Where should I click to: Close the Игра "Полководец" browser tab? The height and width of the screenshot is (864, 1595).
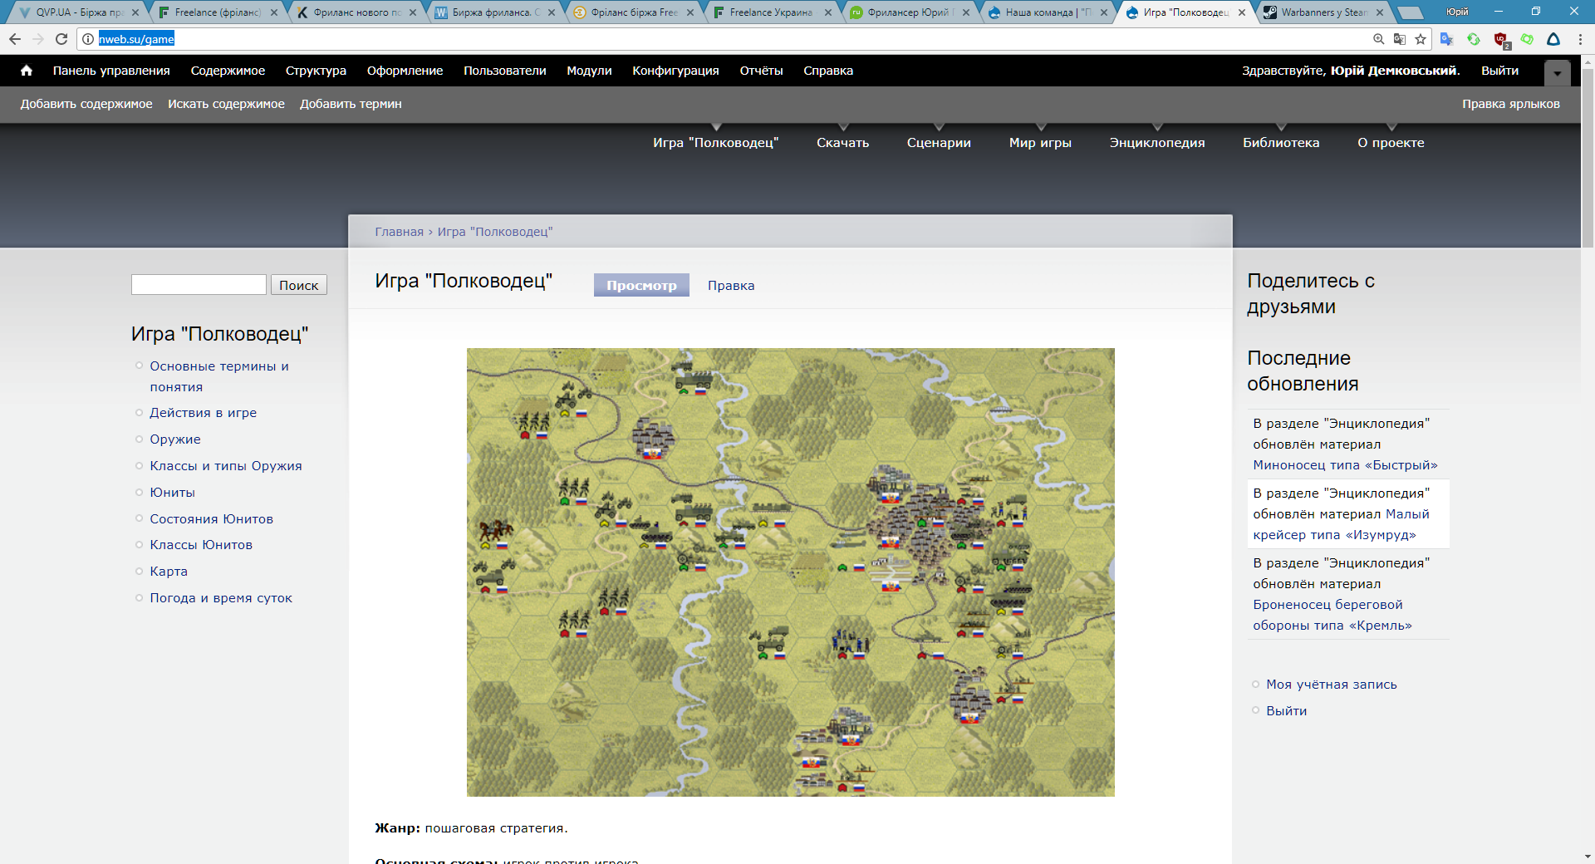point(1242,12)
